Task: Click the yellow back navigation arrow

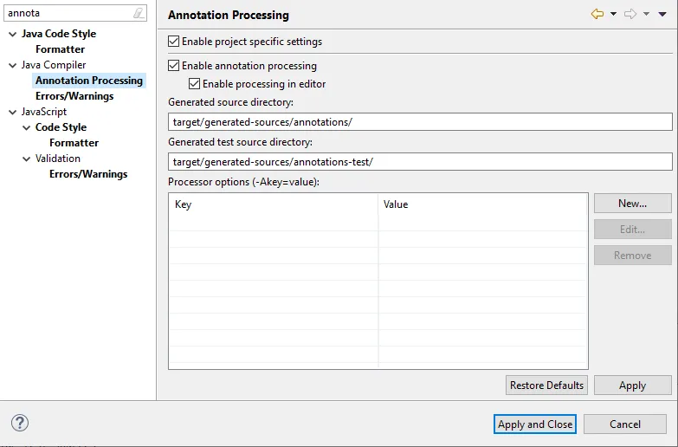Action: (x=597, y=14)
